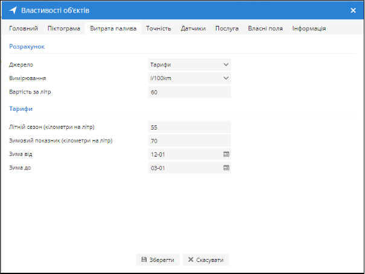Screen dimensions: 365x274
Task: Click the navigation arrow icon in title bar
Action: 13,10
